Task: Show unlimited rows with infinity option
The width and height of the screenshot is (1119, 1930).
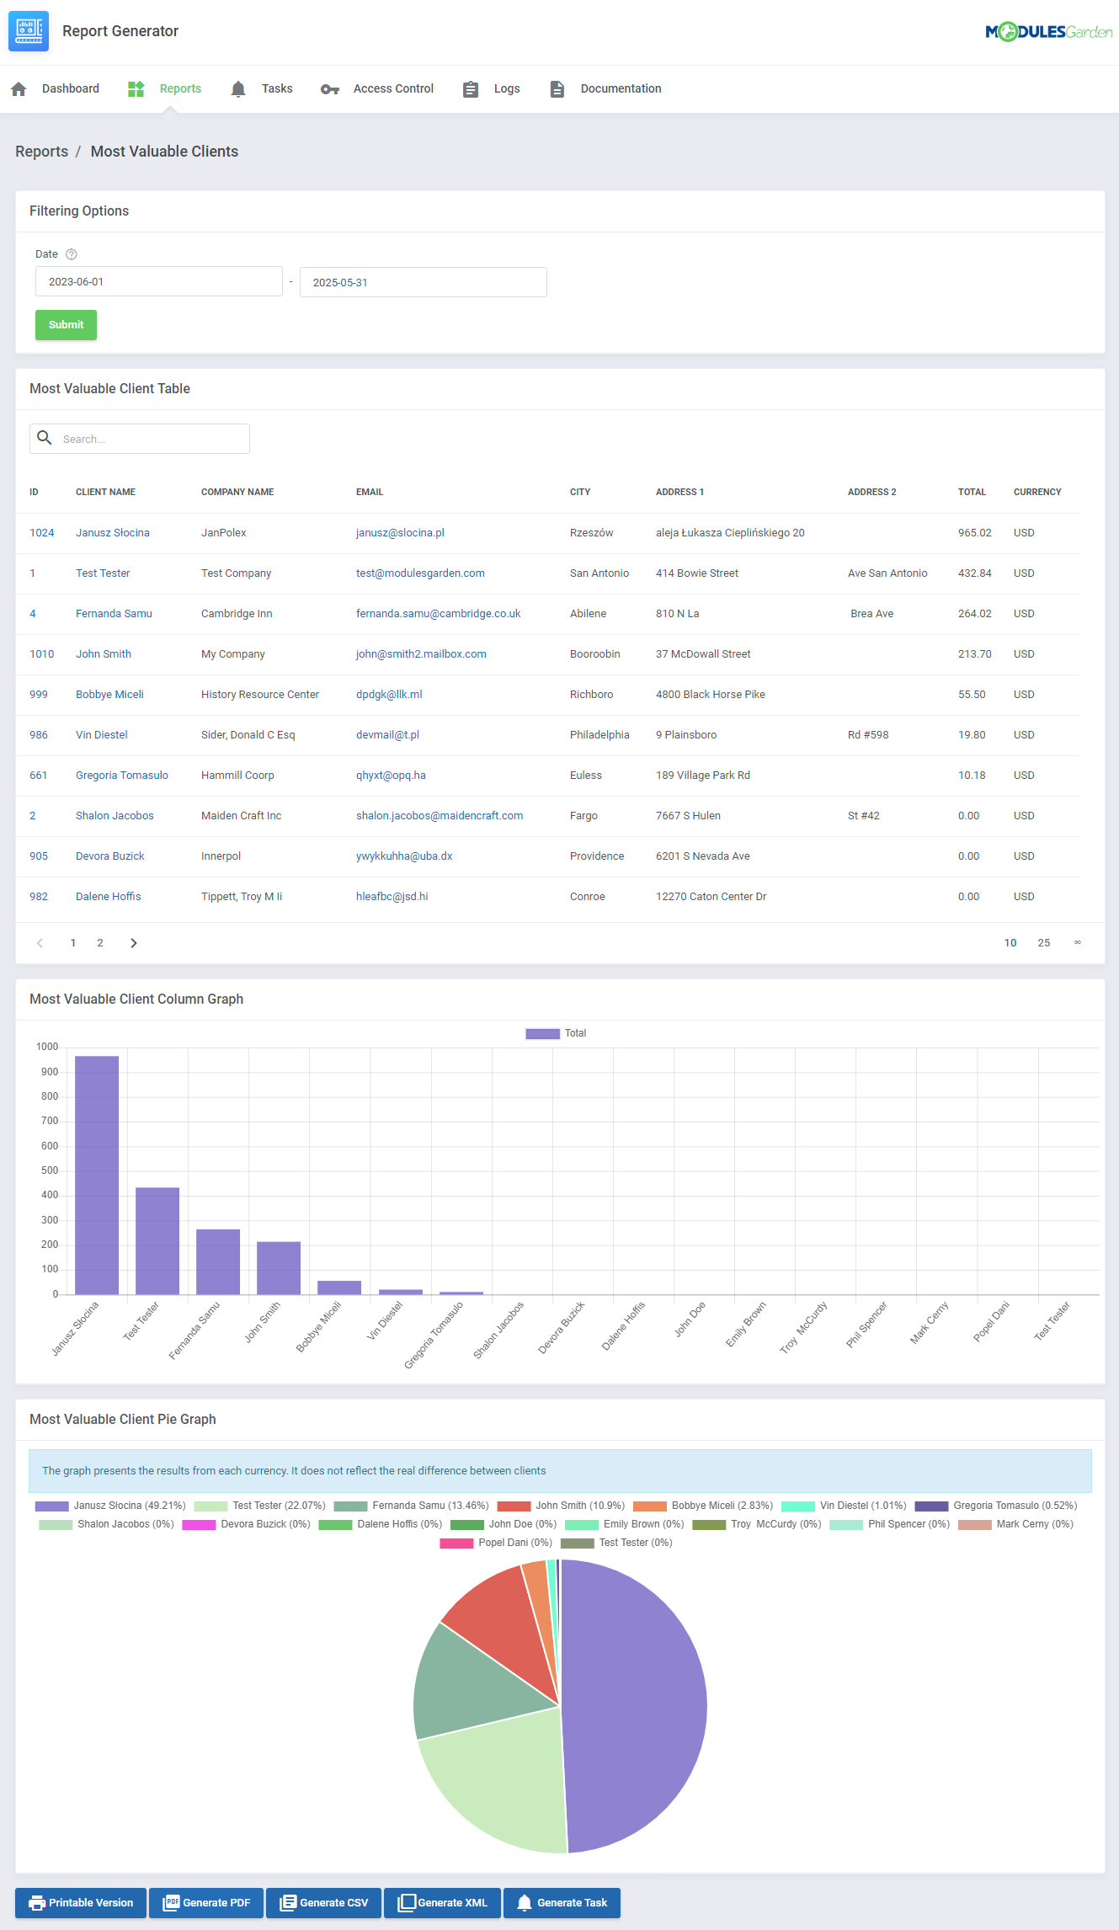Action: (1077, 943)
